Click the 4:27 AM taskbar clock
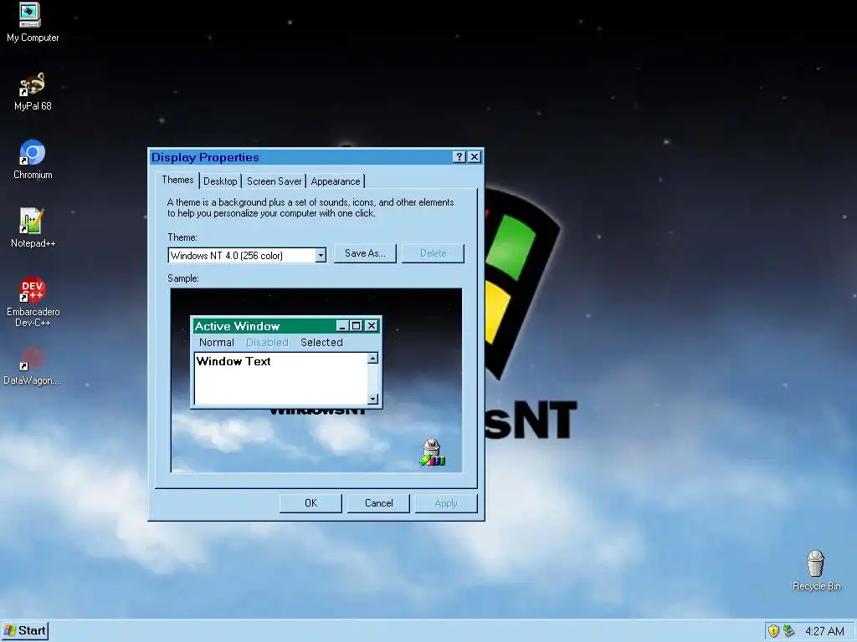Viewport: 857px width, 642px height. pos(824,632)
